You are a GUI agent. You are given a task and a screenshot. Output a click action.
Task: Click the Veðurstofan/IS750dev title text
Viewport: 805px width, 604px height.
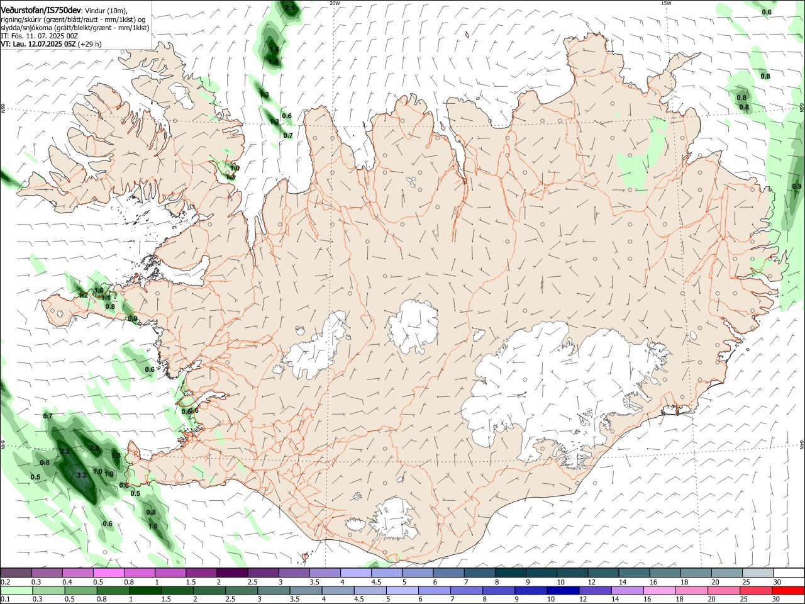coord(41,10)
